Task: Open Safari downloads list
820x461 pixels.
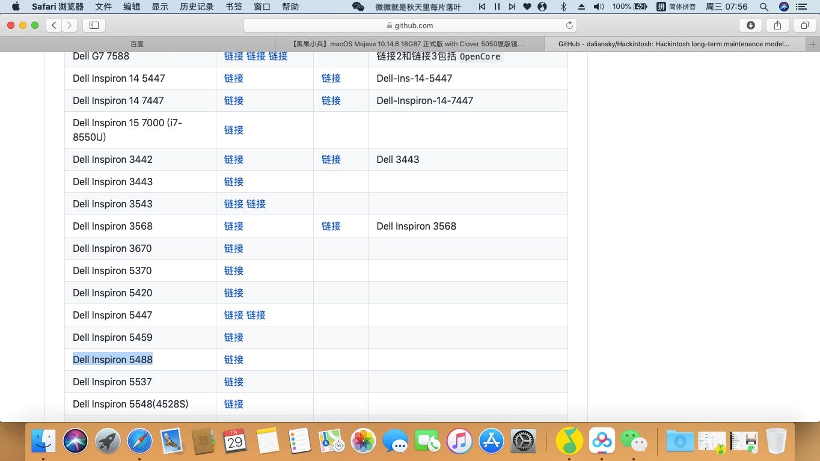Action: 750,25
